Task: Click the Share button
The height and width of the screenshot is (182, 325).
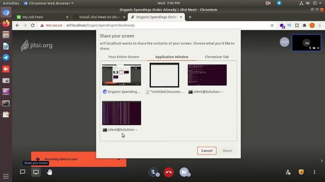Action: (x=227, y=151)
